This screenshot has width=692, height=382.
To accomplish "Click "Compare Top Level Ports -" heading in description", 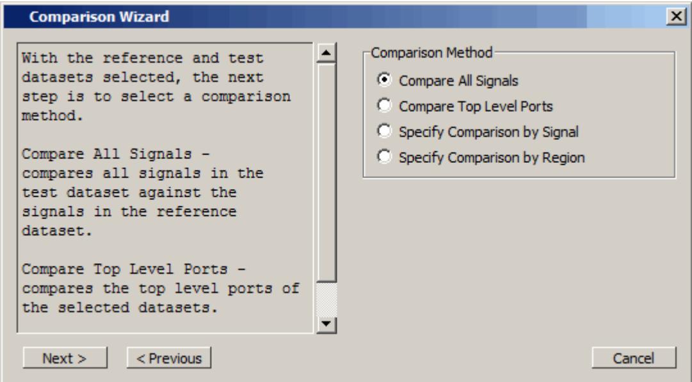I will [133, 269].
